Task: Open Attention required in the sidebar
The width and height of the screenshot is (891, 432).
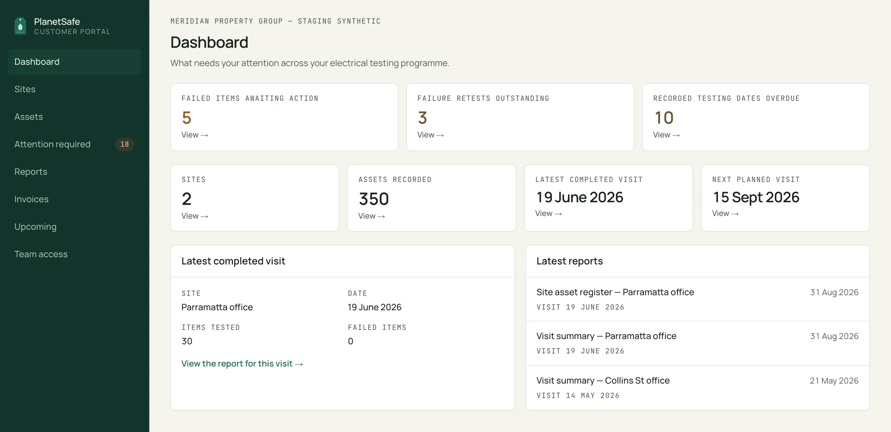Action: [74, 144]
